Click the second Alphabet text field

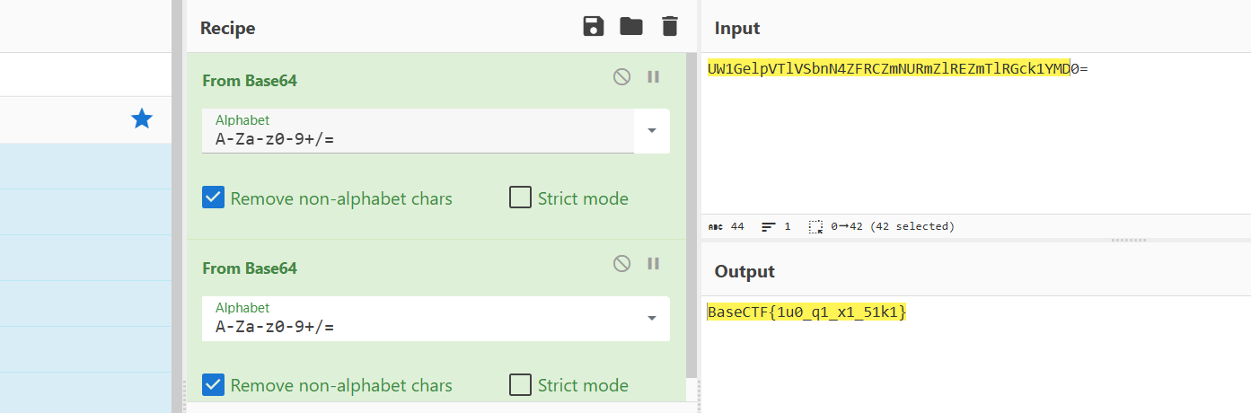[x=418, y=326]
